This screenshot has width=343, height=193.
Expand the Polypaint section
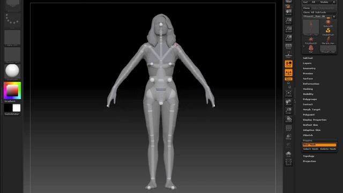(x=309, y=115)
